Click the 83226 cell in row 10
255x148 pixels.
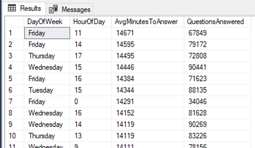pos(197,136)
